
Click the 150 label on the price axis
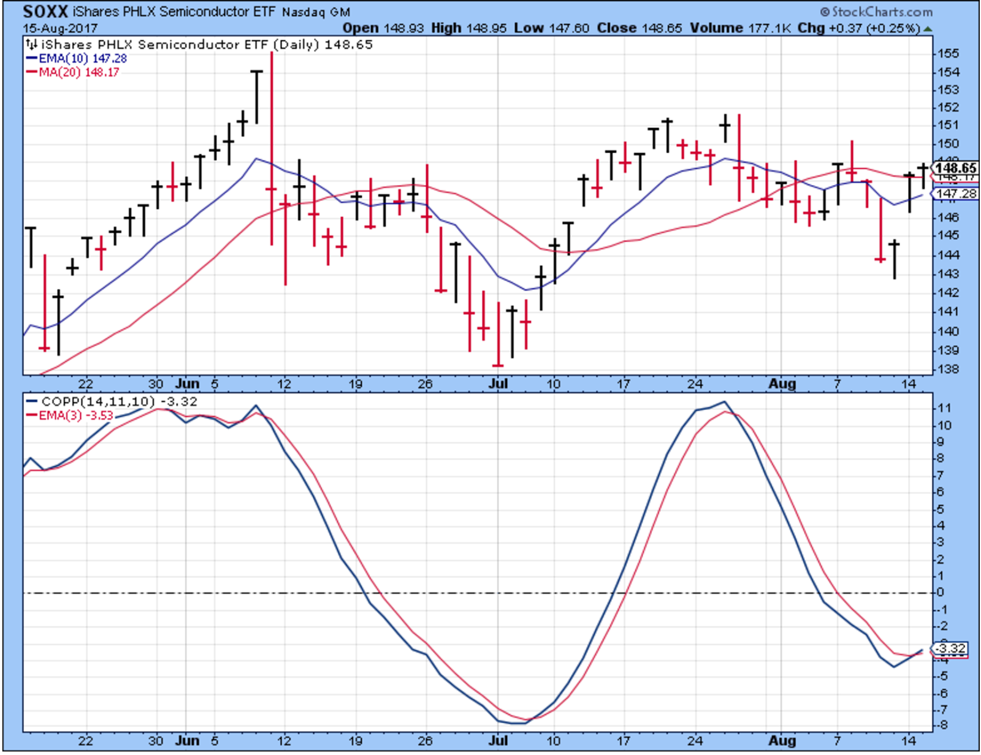click(947, 144)
